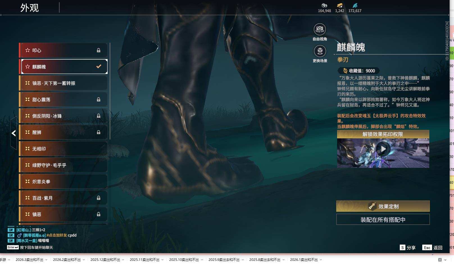This screenshot has height=264, width=454.
Task: Click the gold ingot currency icon
Action: click(x=340, y=5)
